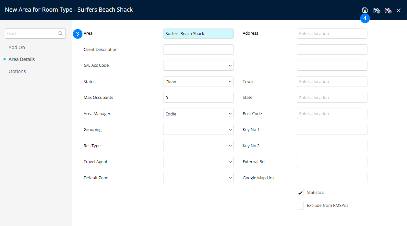Click the Save floppy disk icon
Viewport: 407px width, 226px height.
(365, 10)
